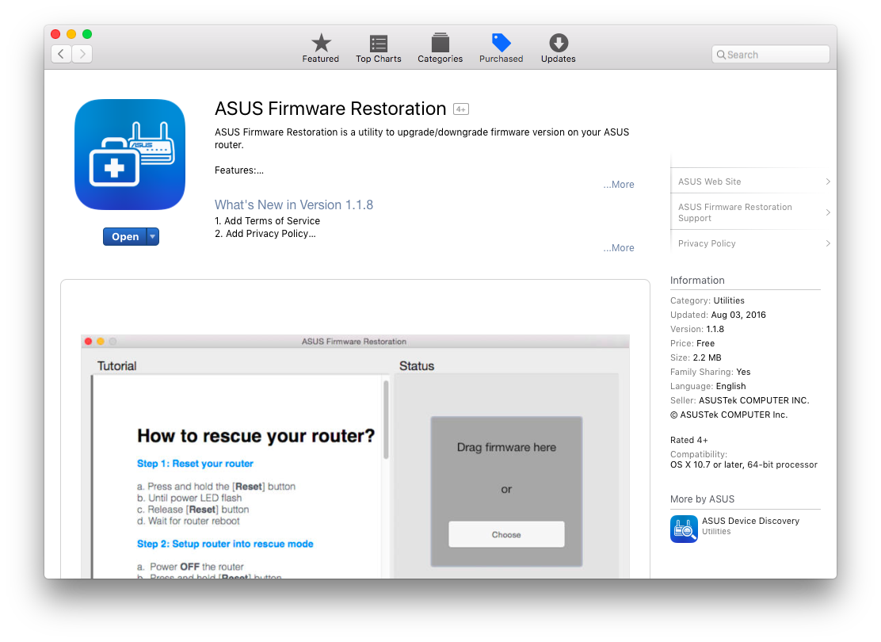Image resolution: width=881 pixels, height=642 pixels.
Task: Expand the Open button dropdown arrow
Action: [x=152, y=237]
